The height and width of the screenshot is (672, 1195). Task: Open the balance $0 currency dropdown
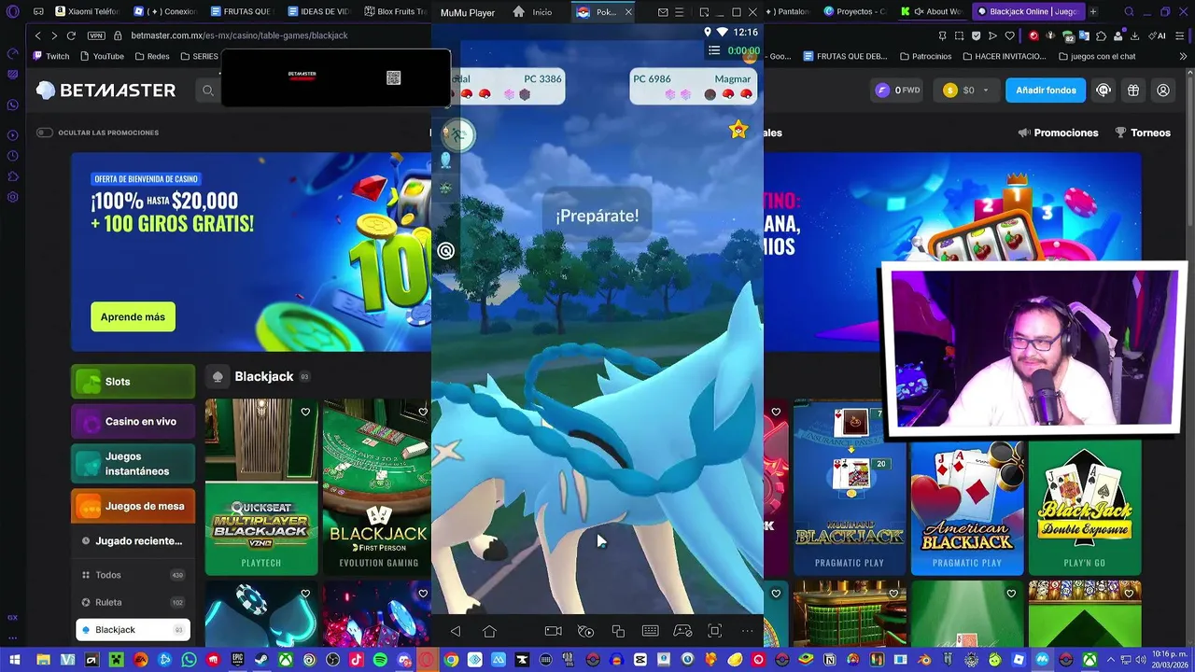[x=966, y=91]
